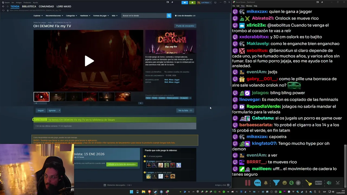Open the LORD MAXO profile tab
Screen dimensions: 347x195
[64, 6]
